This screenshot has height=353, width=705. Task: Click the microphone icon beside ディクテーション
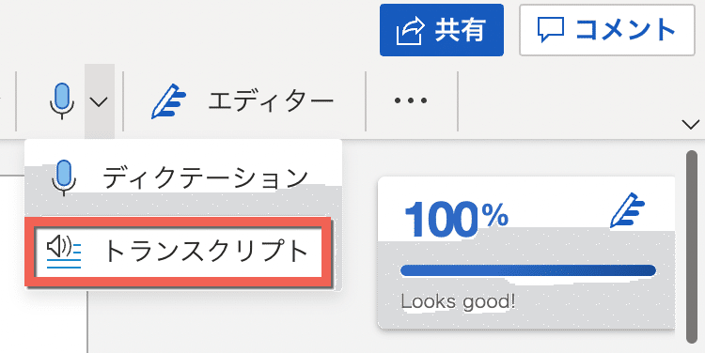click(64, 177)
